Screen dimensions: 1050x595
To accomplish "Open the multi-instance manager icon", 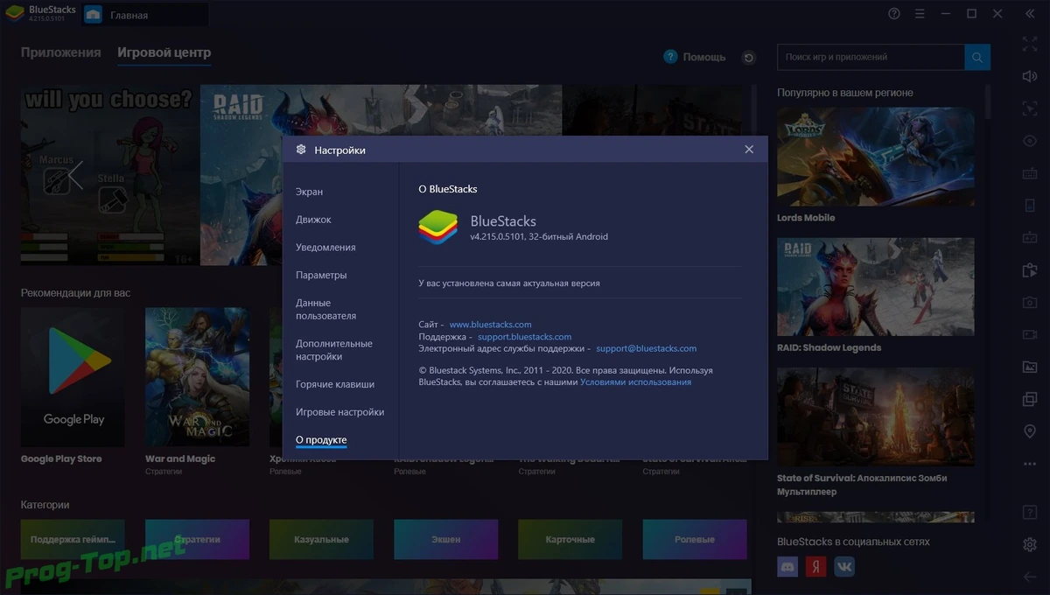I will coord(1030,400).
